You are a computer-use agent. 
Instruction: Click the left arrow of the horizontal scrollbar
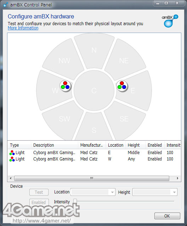coord(11,178)
